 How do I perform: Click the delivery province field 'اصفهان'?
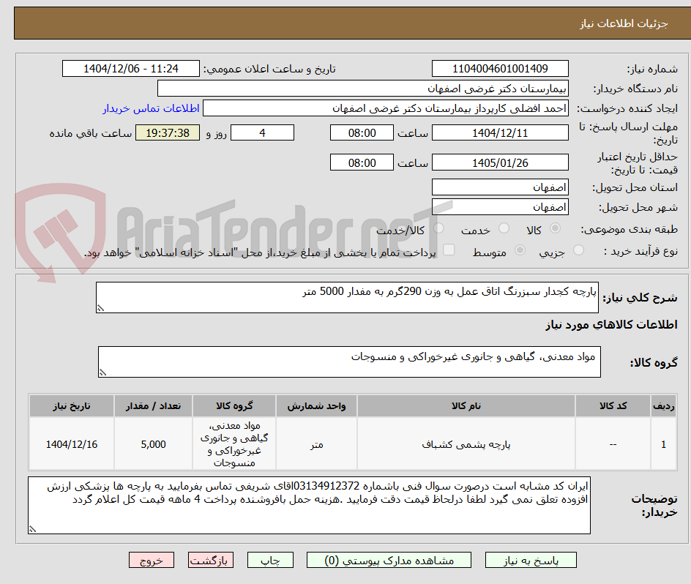coord(500,187)
